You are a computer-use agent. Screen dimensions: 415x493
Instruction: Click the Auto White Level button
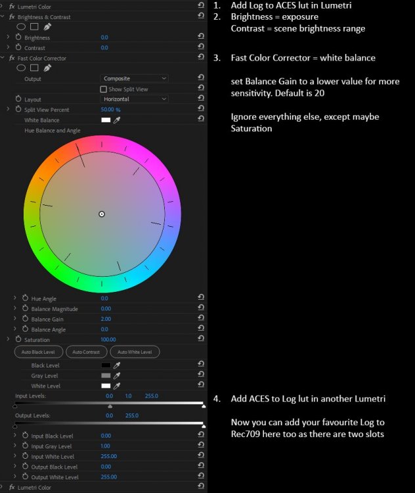[135, 352]
